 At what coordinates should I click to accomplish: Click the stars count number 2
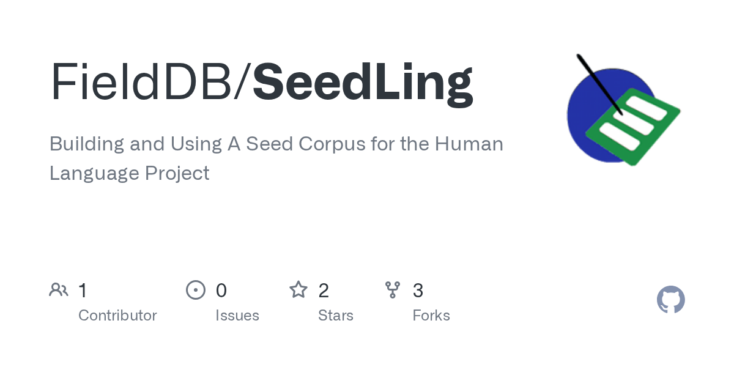pos(324,291)
